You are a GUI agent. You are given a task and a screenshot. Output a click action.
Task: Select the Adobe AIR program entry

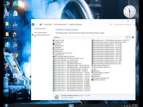57,44
